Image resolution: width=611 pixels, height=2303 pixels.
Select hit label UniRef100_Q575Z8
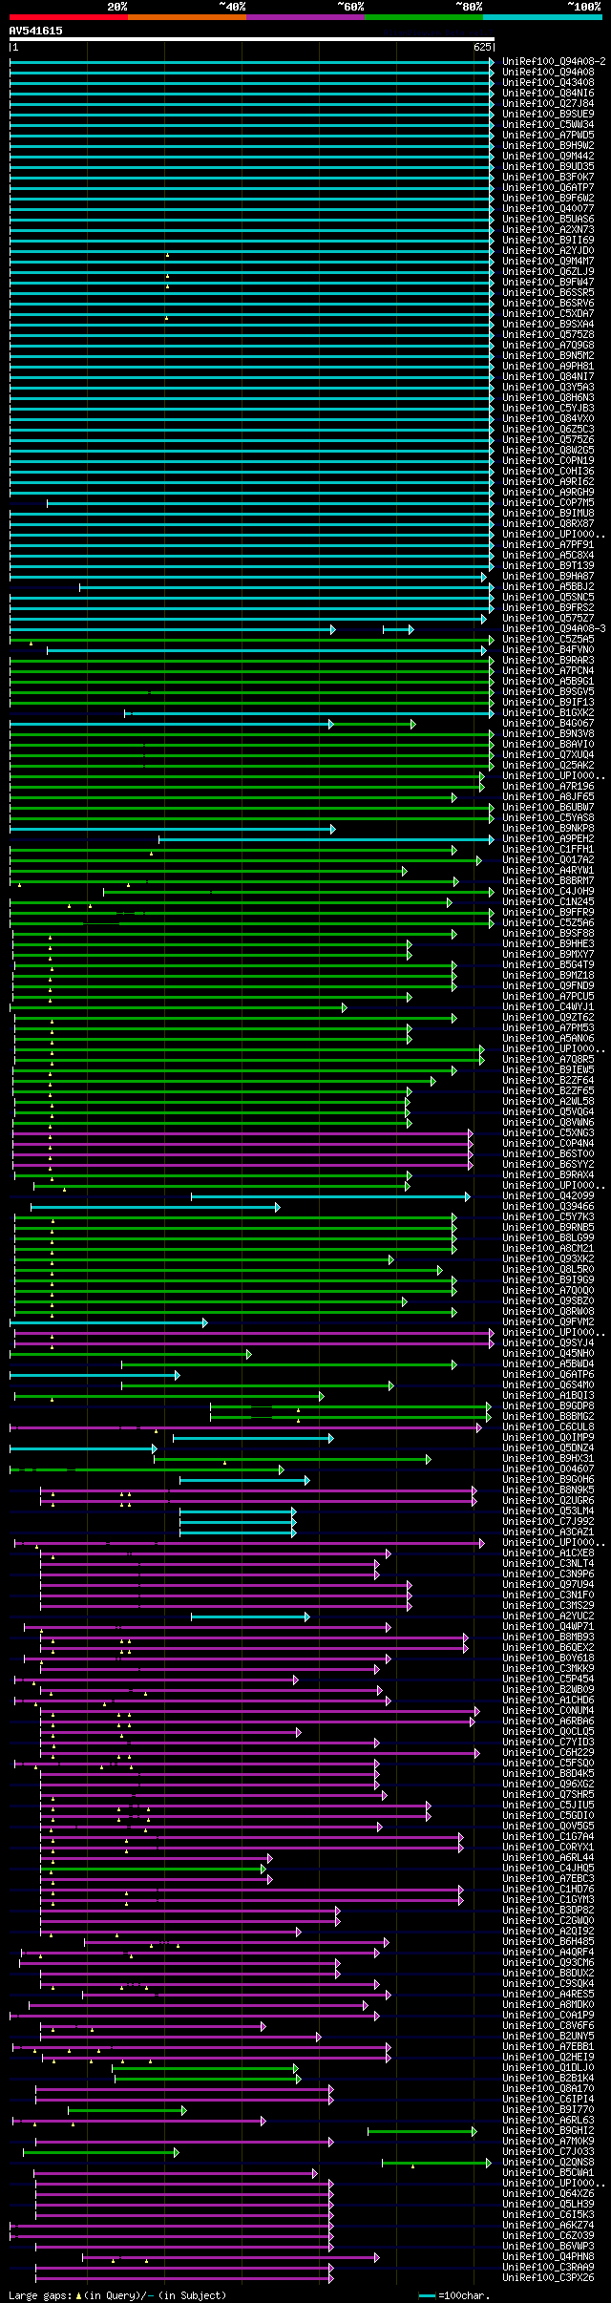pos(548,334)
